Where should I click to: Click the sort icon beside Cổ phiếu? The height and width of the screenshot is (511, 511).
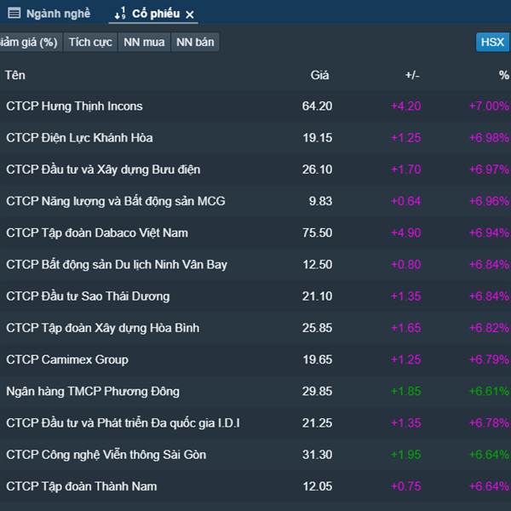coord(120,14)
